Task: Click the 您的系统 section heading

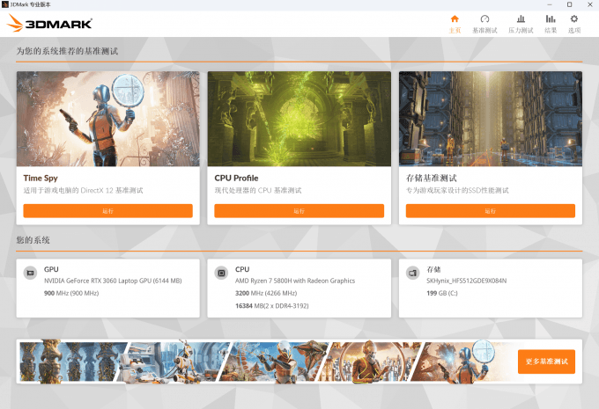Action: coord(33,240)
